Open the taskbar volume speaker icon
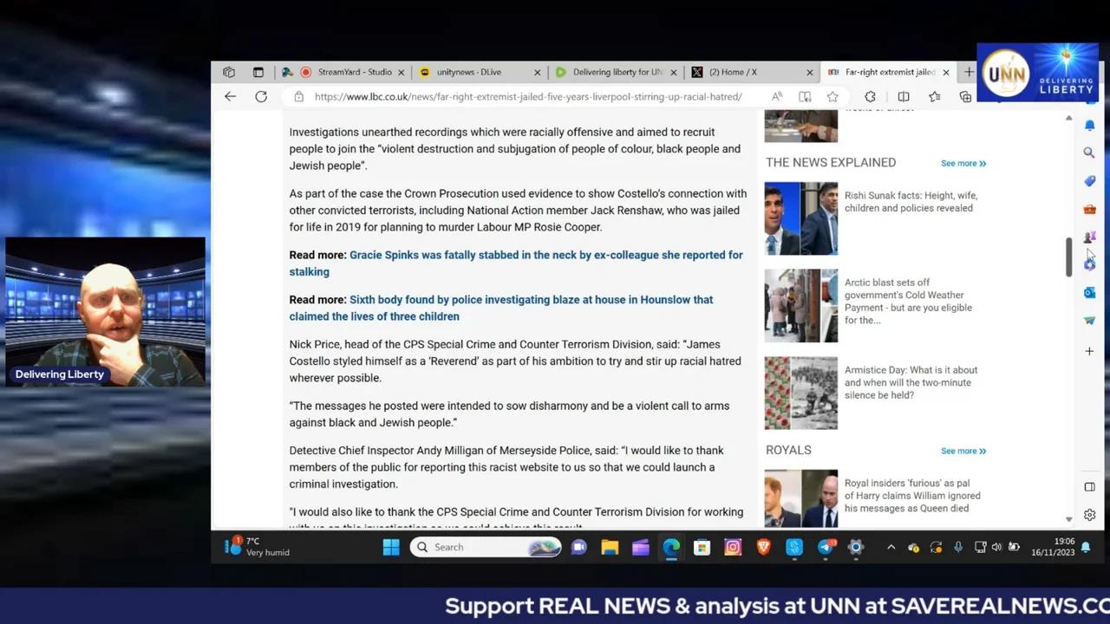The width and height of the screenshot is (1110, 624). point(996,547)
